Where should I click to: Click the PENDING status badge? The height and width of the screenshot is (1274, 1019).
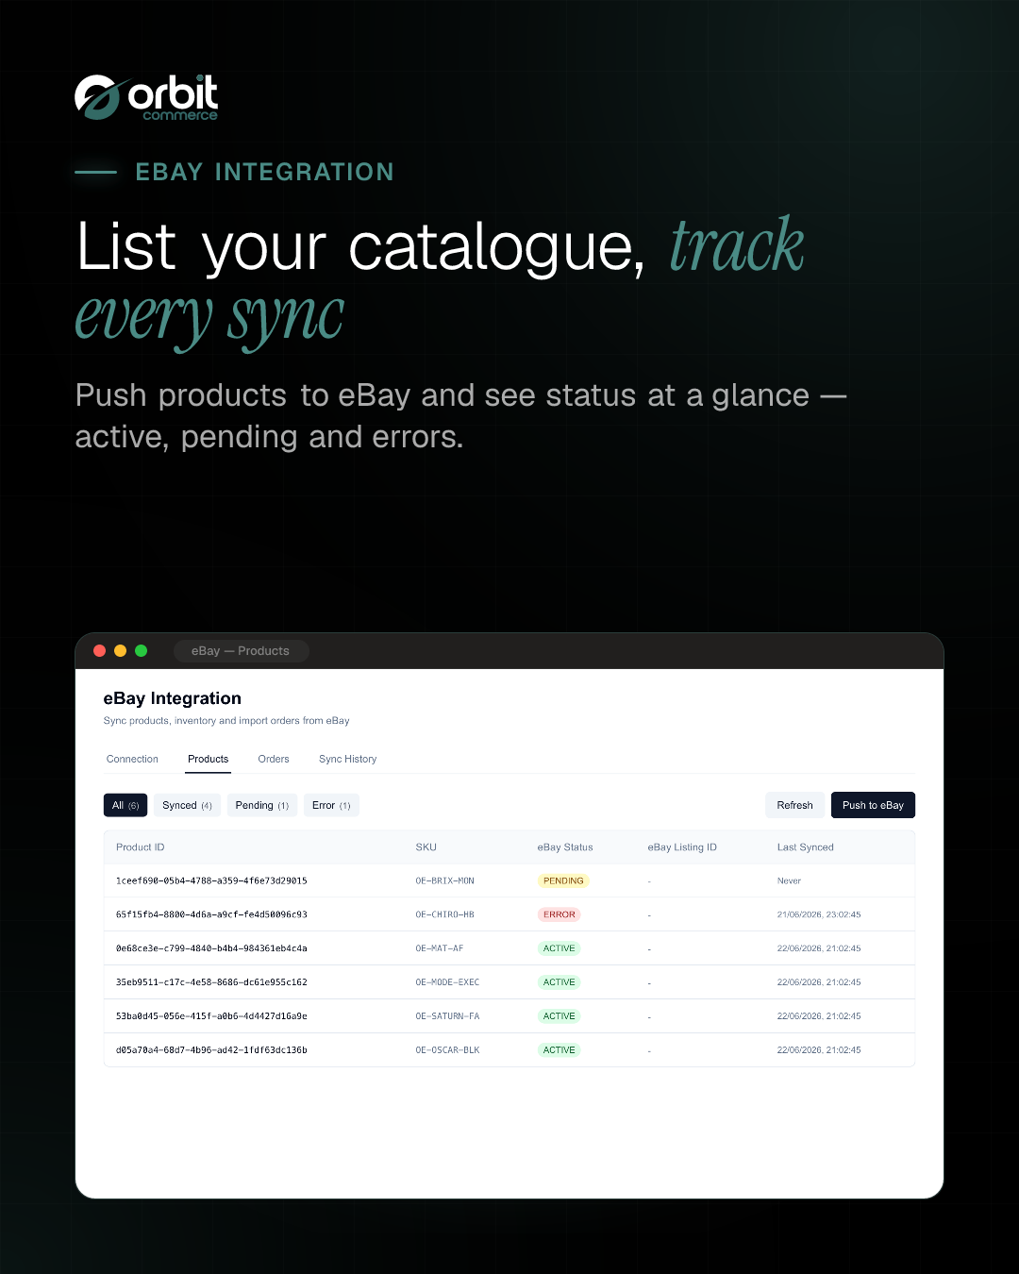(x=563, y=880)
